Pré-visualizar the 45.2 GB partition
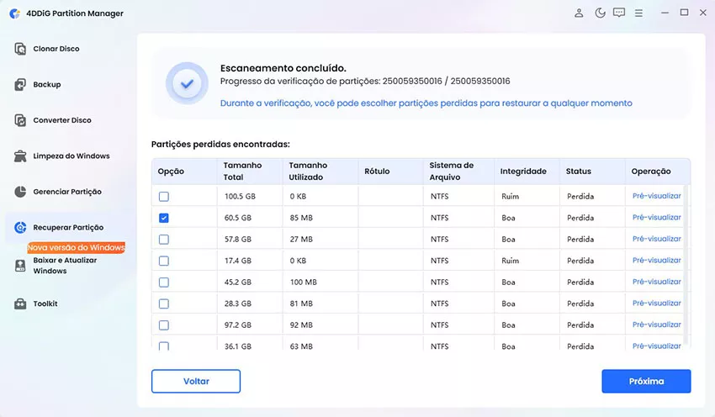The height and width of the screenshot is (417, 715). pyautogui.click(x=656, y=282)
